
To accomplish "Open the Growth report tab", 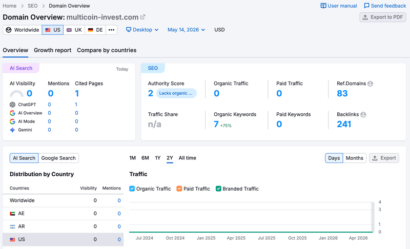I will (x=53, y=50).
